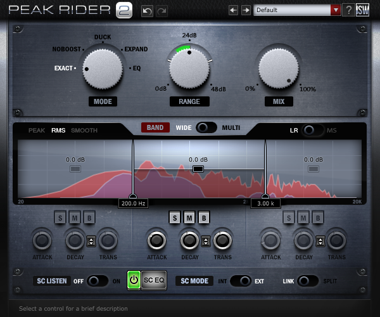Toggle the LINK/SPLIT switch
Viewport: 380px width, 317px height.
(308, 281)
